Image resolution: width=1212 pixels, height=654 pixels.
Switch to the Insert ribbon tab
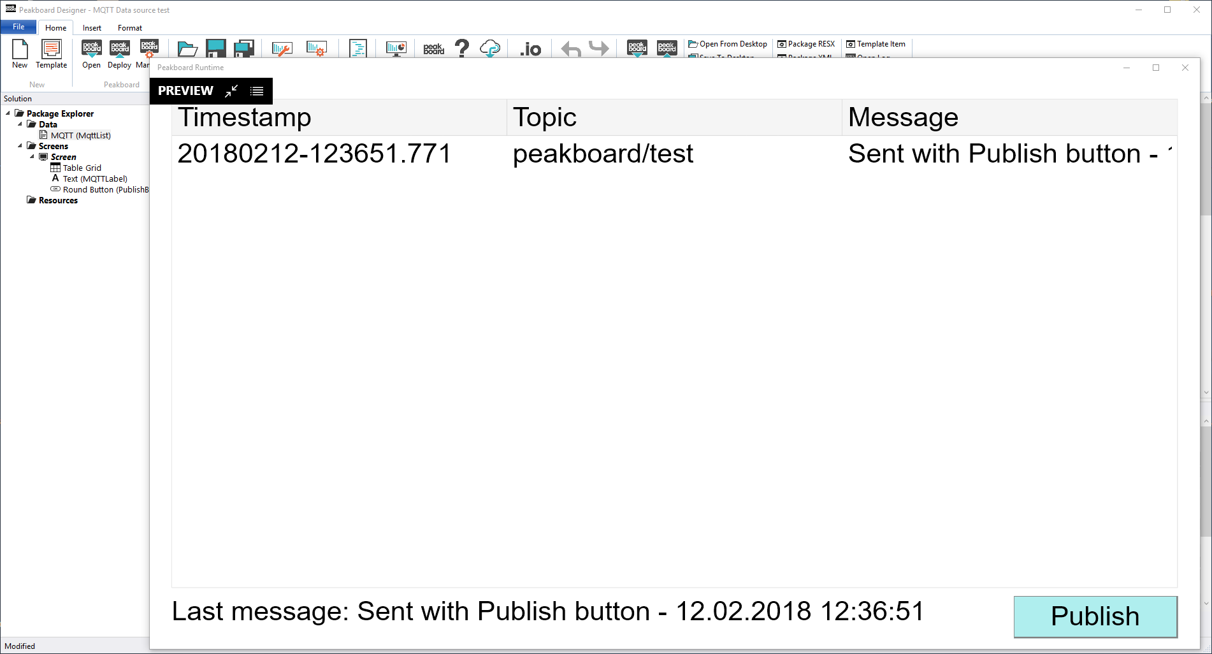(x=92, y=27)
